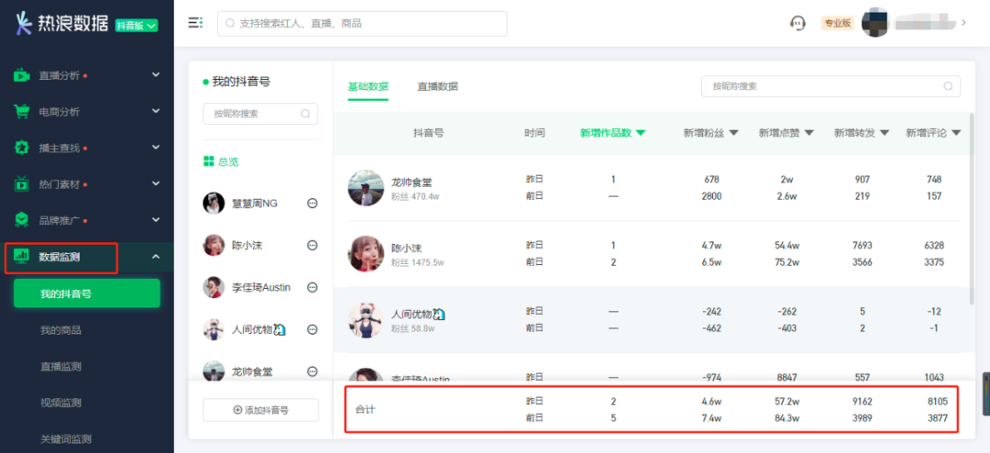Click the 添加抖音号 button
Viewport: 990px width, 453px height.
[x=260, y=410]
